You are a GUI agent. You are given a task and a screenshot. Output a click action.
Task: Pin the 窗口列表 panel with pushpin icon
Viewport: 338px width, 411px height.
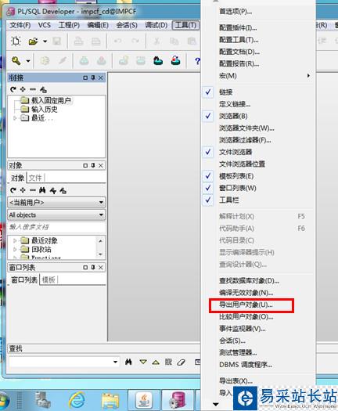(x=93, y=267)
